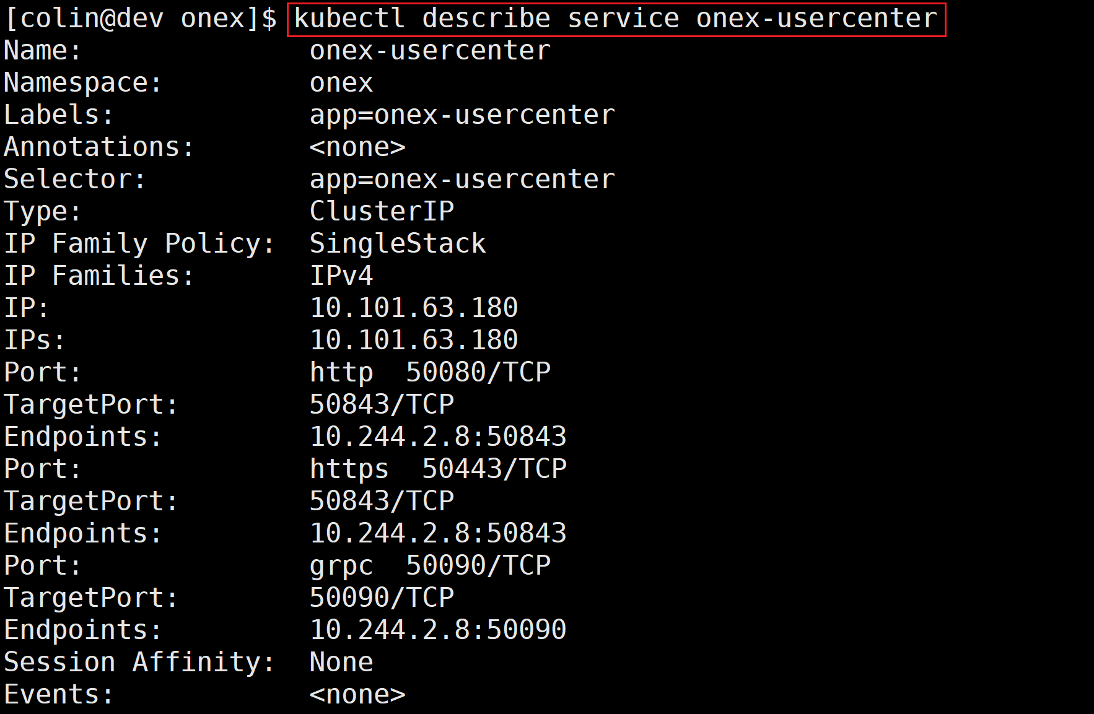Click the Session Affinity: field label
The height and width of the screenshot is (714, 1094).
tap(139, 663)
